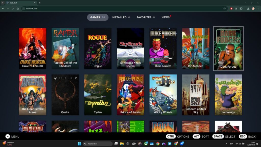261x147 pixels.
Task: Click the taskbar Rechercher search box
Action: click(x=98, y=144)
